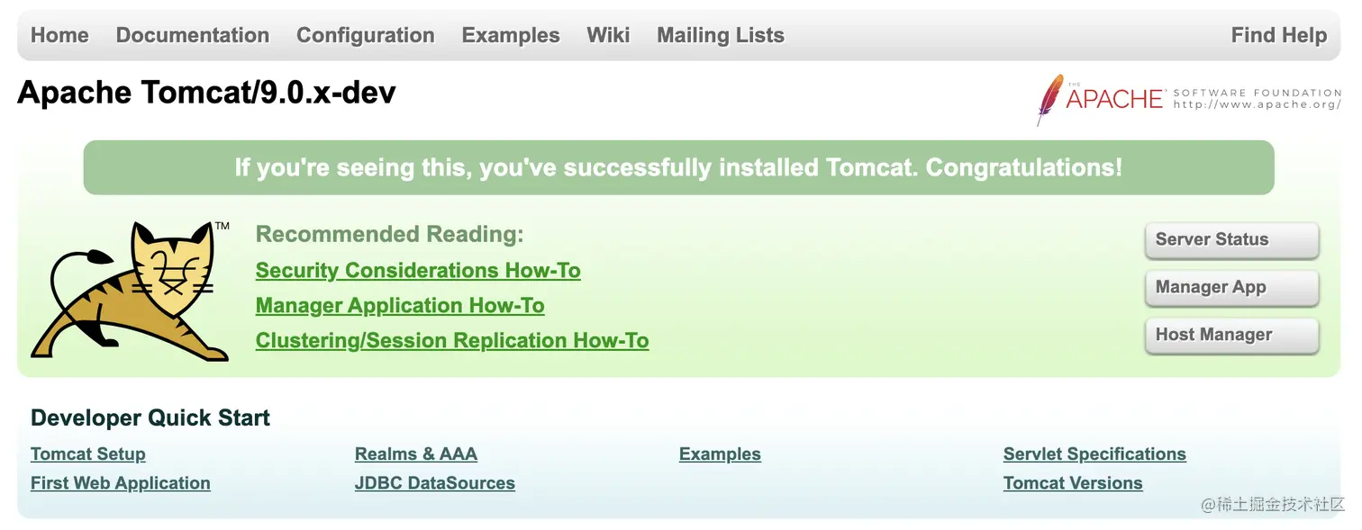This screenshot has width=1362, height=530.
Task: Go to the JDBC DataSources link
Action: (435, 483)
